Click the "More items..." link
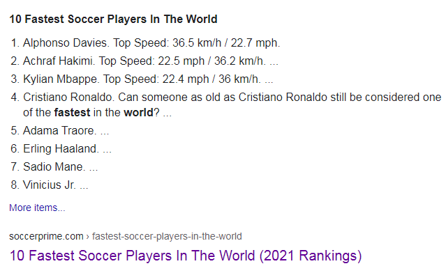 click(x=37, y=208)
